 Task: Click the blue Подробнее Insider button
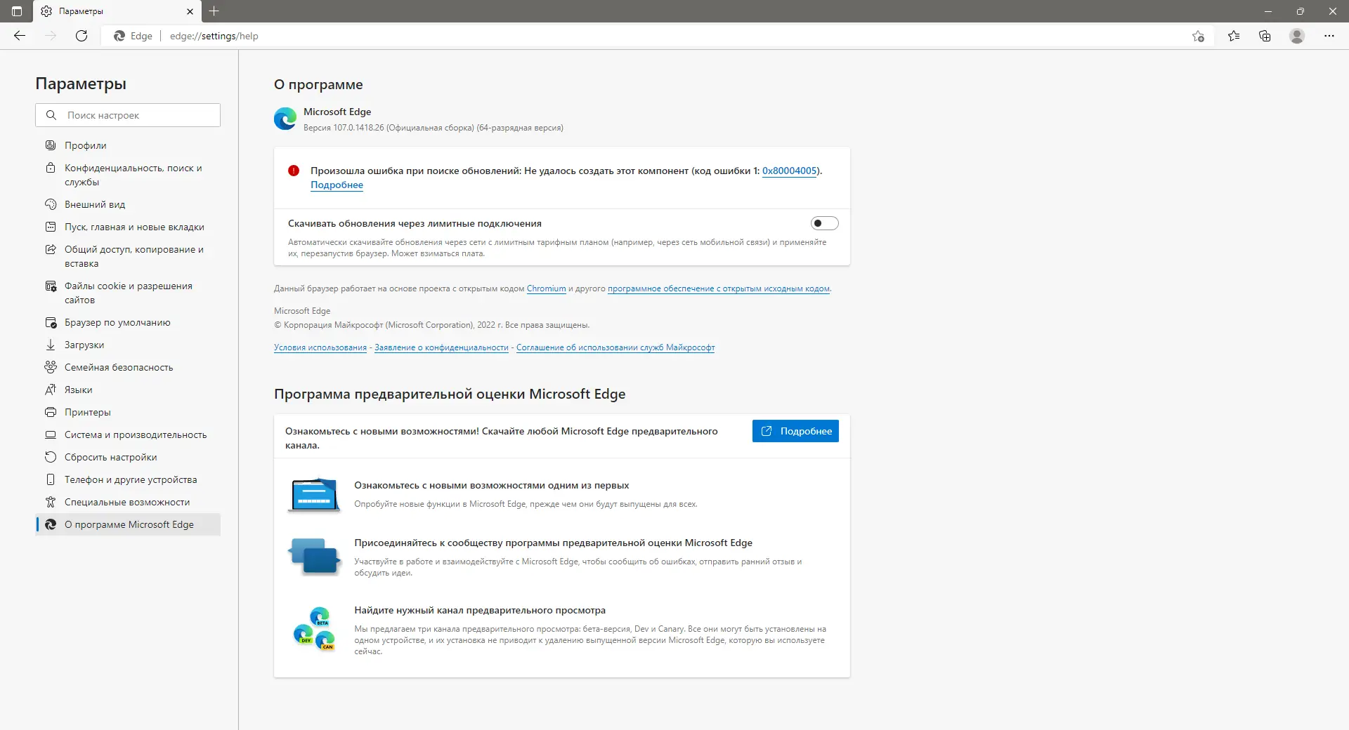pos(795,431)
